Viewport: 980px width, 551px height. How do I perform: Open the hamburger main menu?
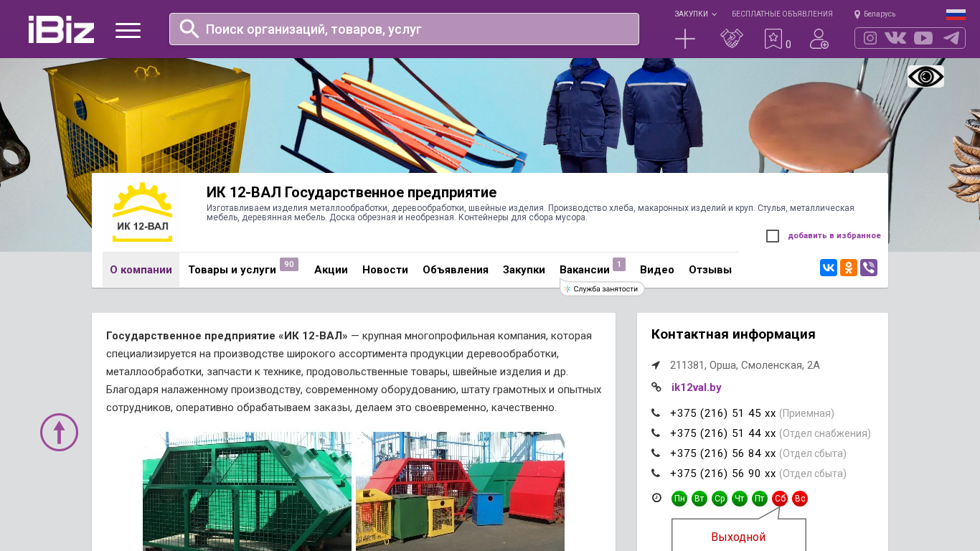click(x=128, y=30)
